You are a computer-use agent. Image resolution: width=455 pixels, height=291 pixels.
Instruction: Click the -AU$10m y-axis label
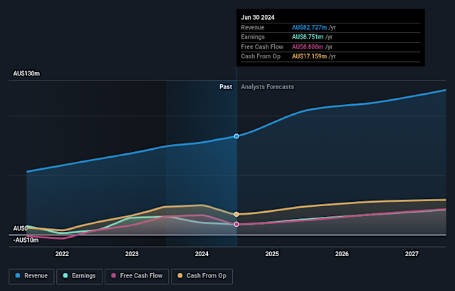coord(26,240)
